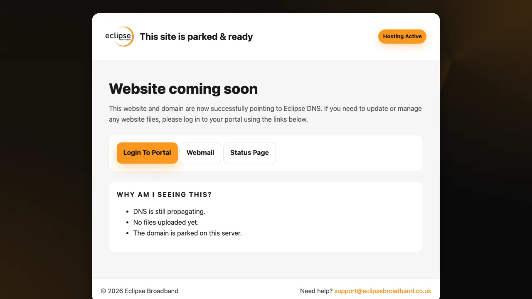The image size is (532, 299).
Task: Select the 'DNS is still propagating' bullet item
Action: point(169,211)
